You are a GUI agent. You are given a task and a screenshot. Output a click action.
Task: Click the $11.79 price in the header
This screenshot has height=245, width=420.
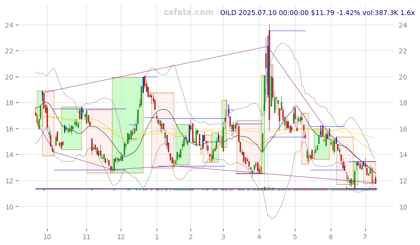[x=323, y=13]
